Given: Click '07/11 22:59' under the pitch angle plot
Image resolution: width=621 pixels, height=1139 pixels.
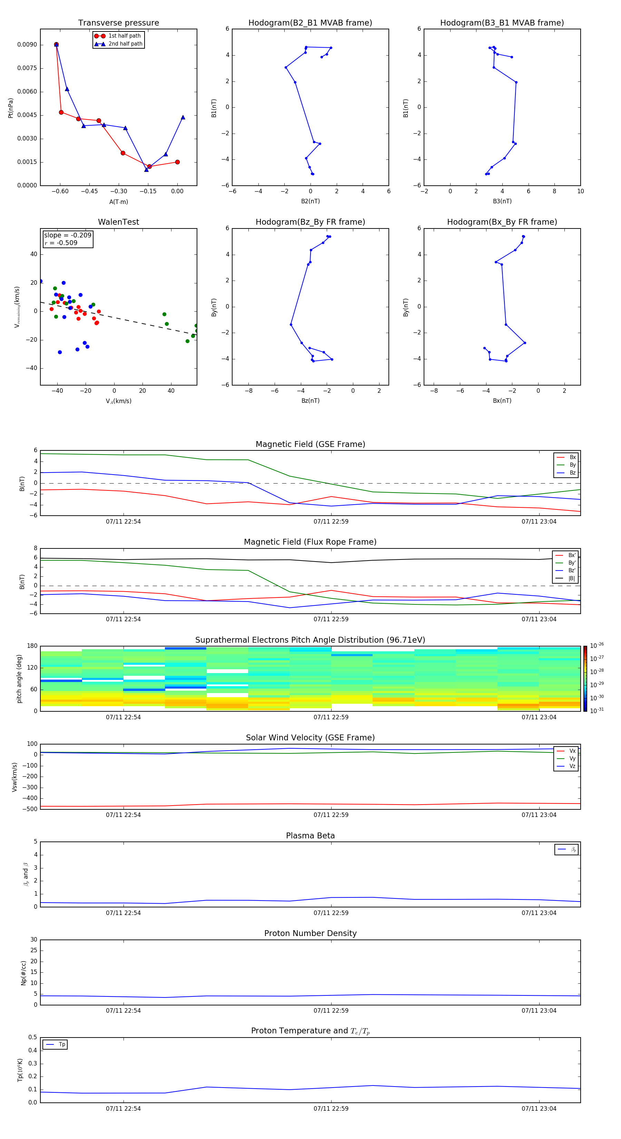Looking at the screenshot, I should coord(331,717).
